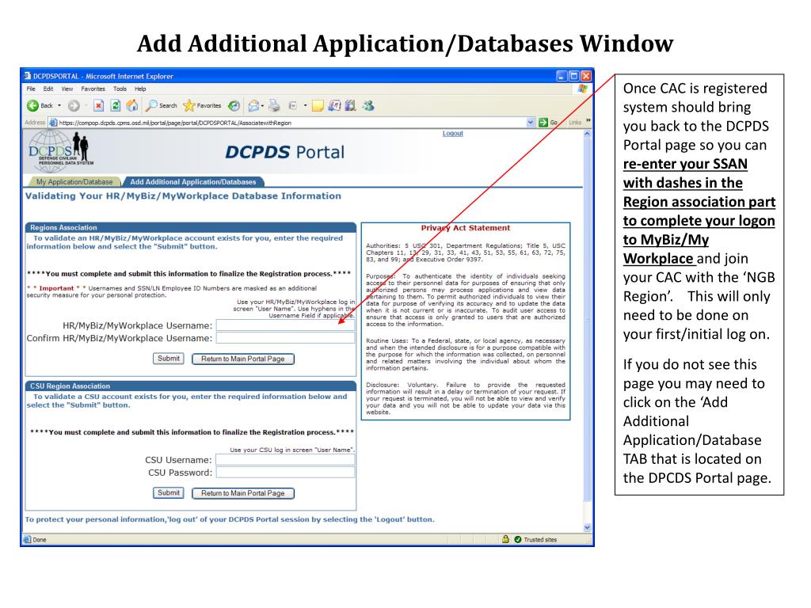Open the Mail envelope icon
Viewport: 811px width, 608px height.
coord(253,105)
